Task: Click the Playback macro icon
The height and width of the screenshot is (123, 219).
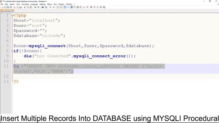Action: (98, 7)
